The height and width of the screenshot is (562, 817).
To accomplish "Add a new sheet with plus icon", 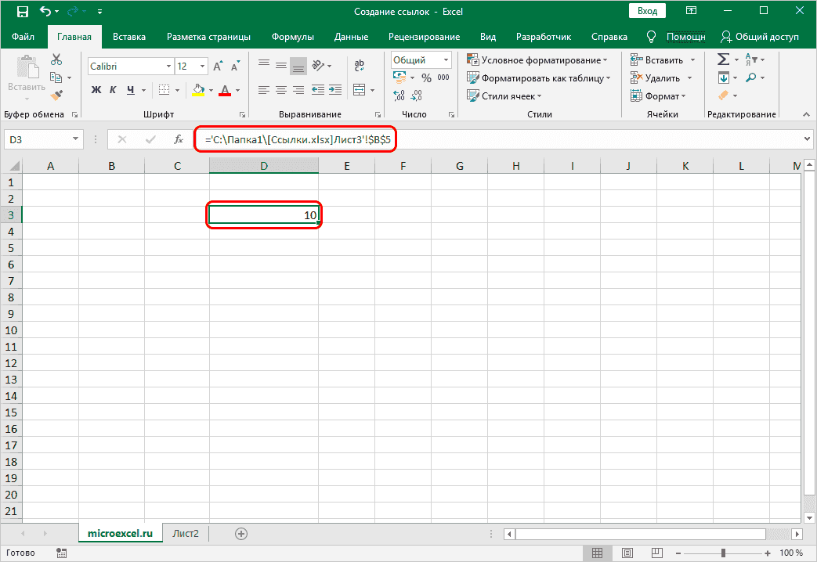I will [241, 534].
